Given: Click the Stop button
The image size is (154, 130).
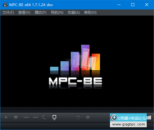Looking at the screenshot, I should pos(16,118).
